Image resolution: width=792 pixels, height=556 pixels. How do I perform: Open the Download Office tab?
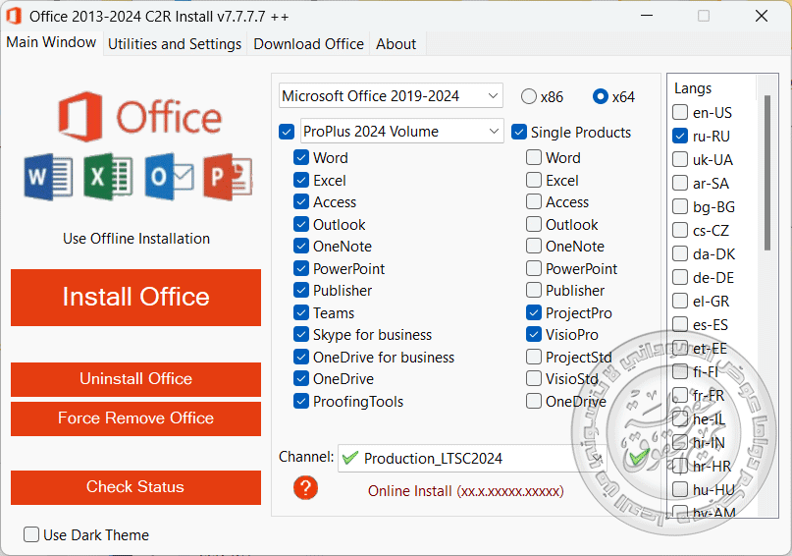click(308, 44)
